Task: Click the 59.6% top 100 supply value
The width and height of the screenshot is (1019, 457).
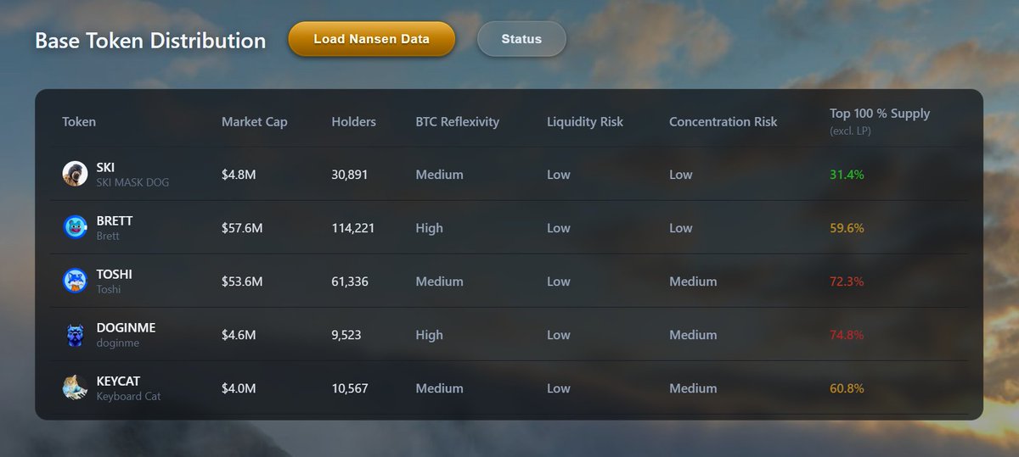Action: [847, 228]
